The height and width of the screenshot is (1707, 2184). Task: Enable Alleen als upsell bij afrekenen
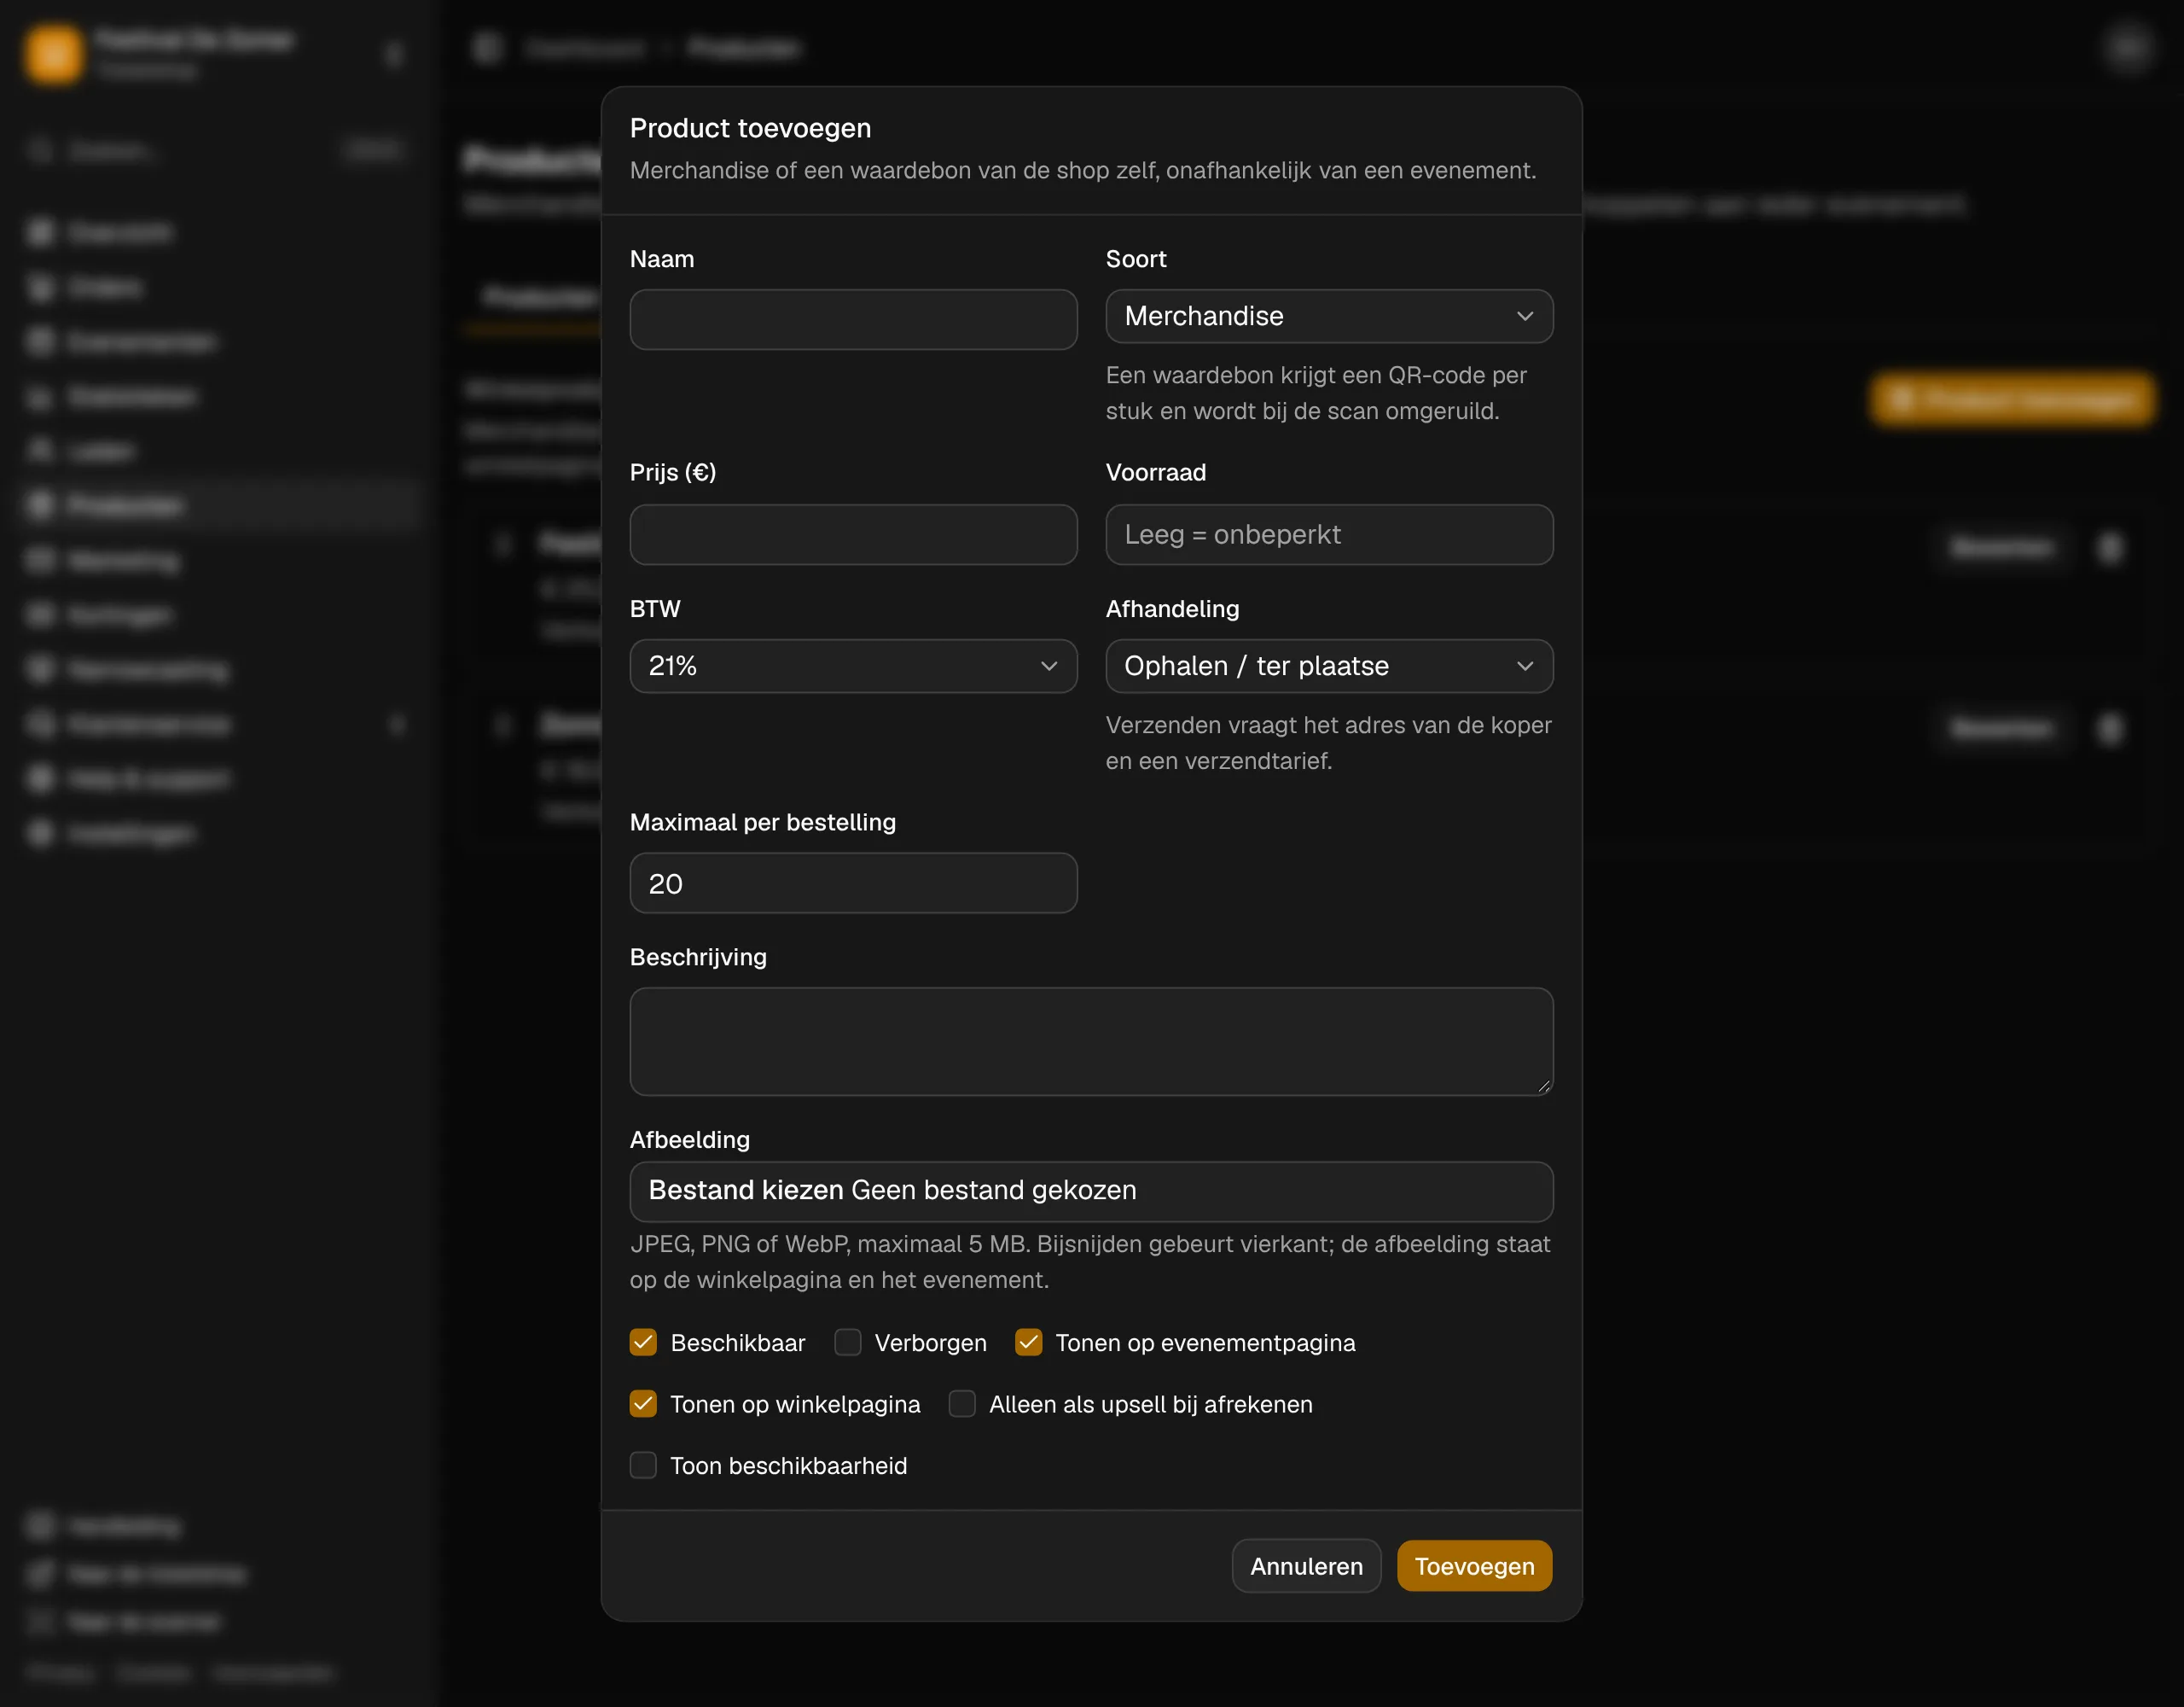[962, 1404]
